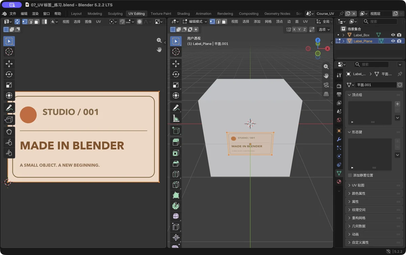This screenshot has height=255, width=406.
Task: Toggle camera view in the viewport
Action: 326,85
